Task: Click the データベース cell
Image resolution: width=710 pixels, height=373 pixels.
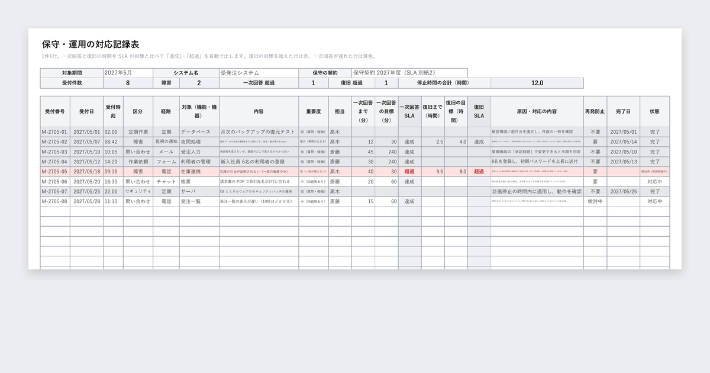Action: pyautogui.click(x=199, y=131)
